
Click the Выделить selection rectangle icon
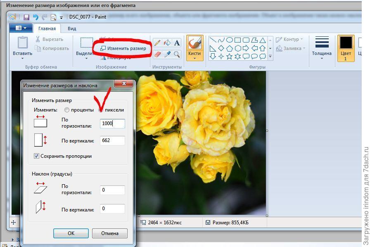click(x=86, y=43)
